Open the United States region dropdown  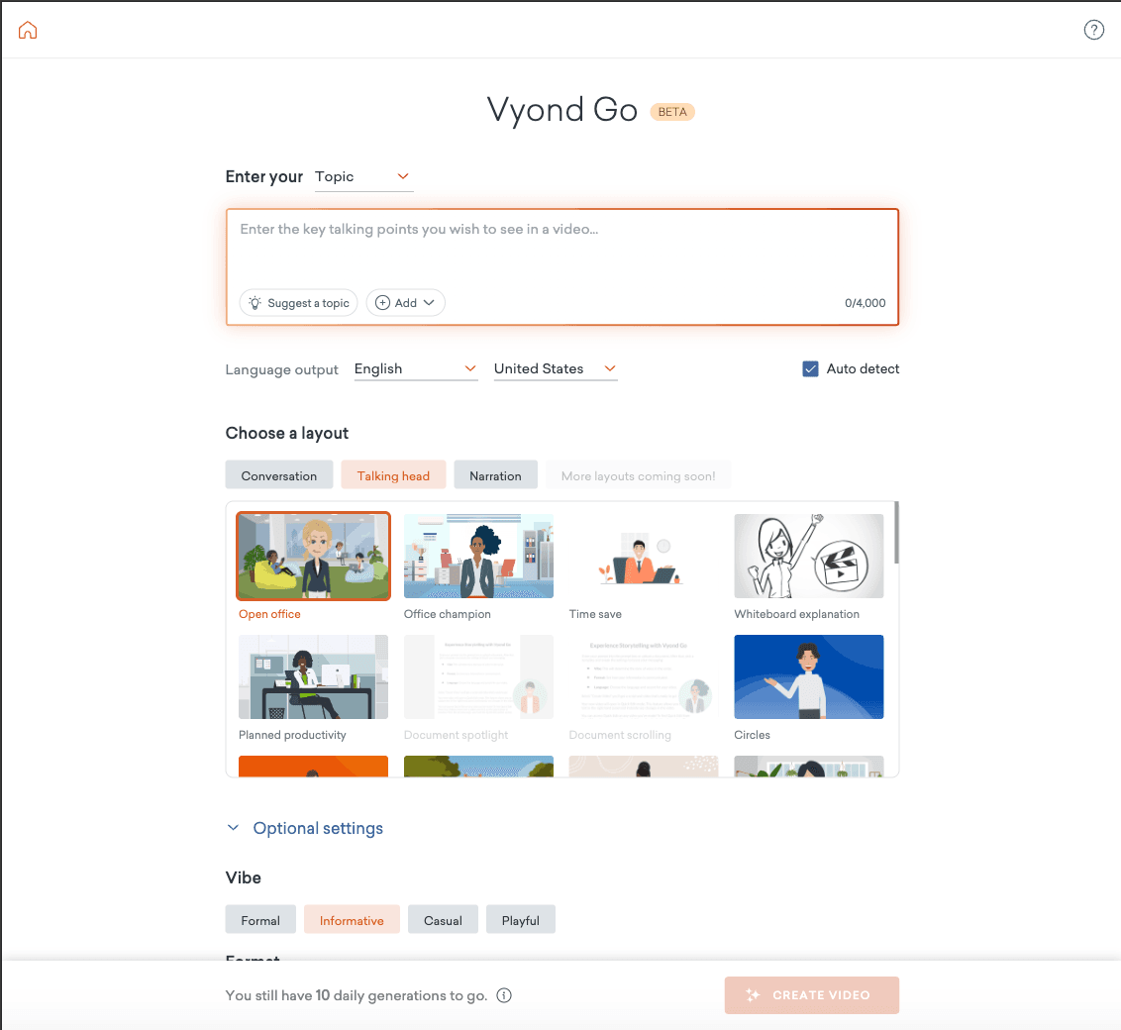click(x=556, y=368)
